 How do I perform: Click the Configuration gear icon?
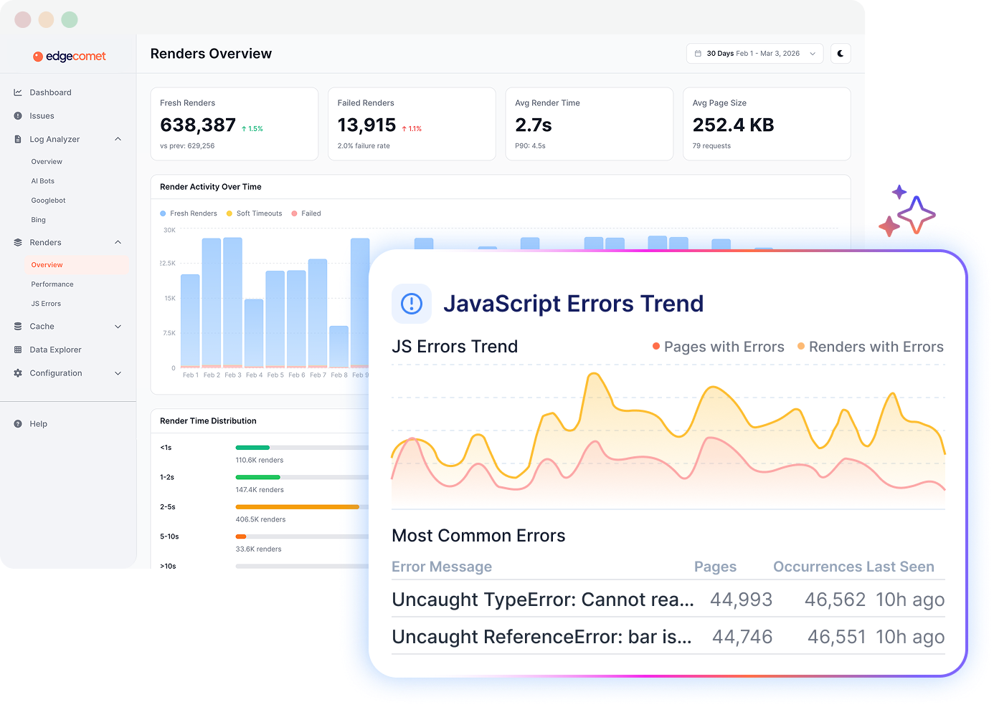pyautogui.click(x=18, y=373)
